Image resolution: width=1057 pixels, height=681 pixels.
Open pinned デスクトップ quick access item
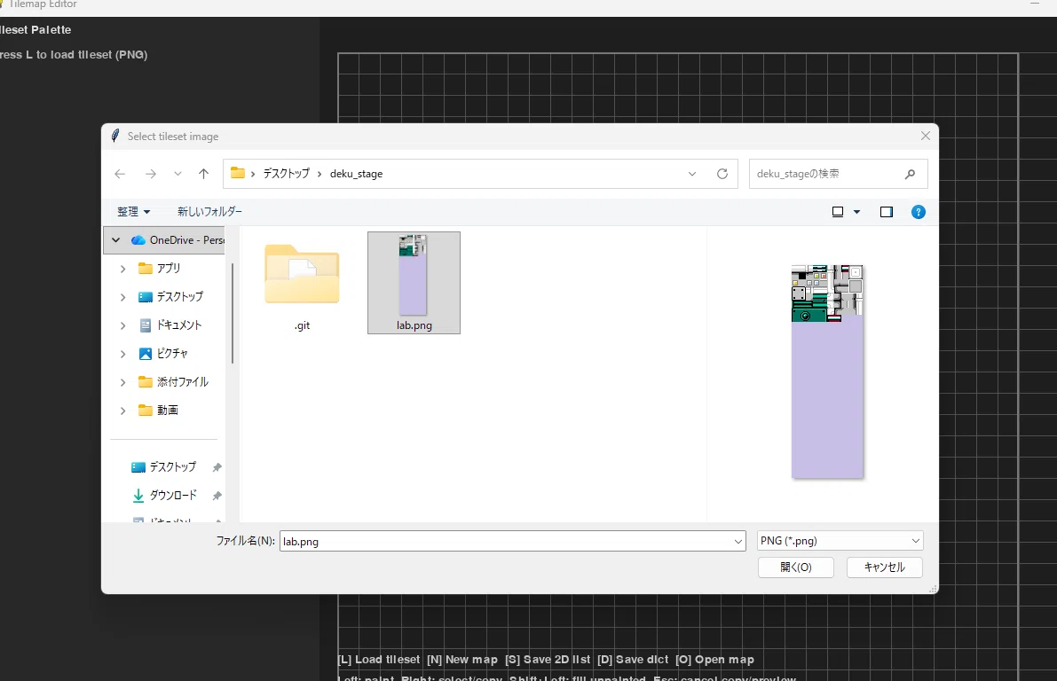[164, 466]
